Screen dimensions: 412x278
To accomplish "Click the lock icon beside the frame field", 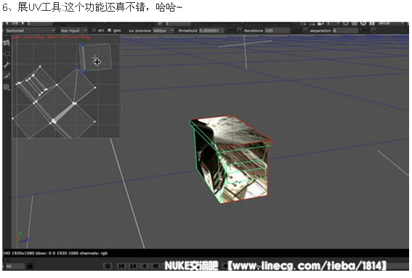I will pyautogui.click(x=30, y=266).
